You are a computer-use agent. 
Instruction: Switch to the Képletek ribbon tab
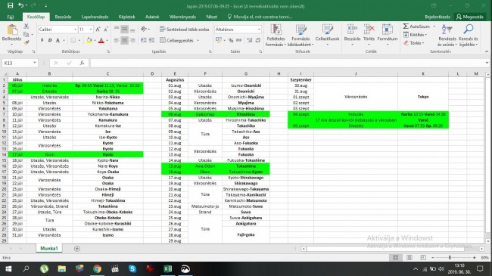pyautogui.click(x=126, y=17)
